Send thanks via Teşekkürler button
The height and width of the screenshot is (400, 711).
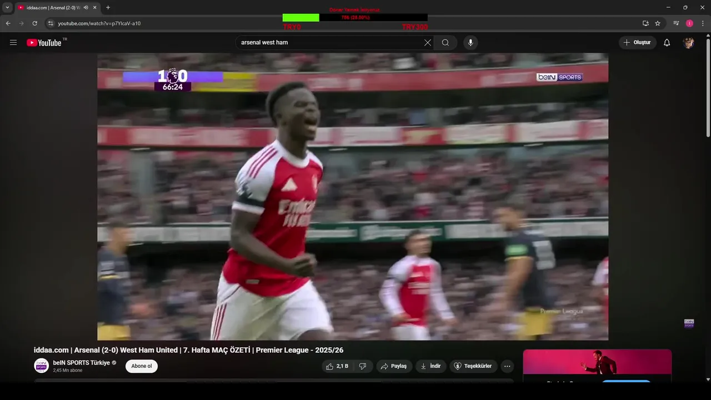click(x=473, y=366)
